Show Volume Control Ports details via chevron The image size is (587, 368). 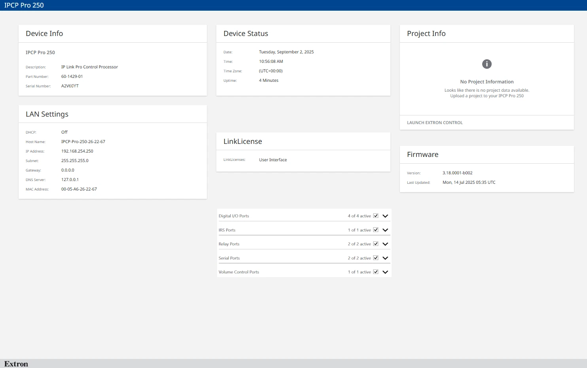(x=385, y=272)
